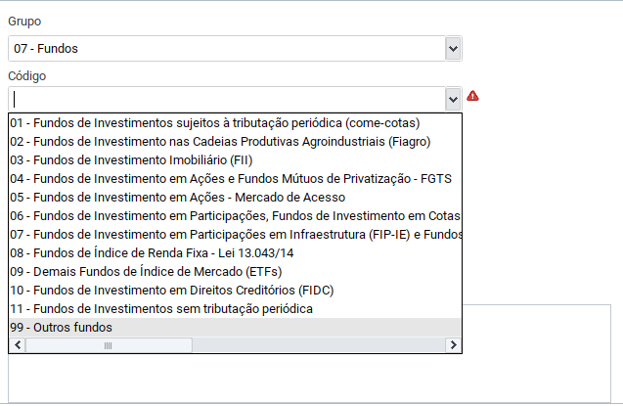Click the list's scroll left arrow
The image size is (623, 406).
[x=17, y=345]
